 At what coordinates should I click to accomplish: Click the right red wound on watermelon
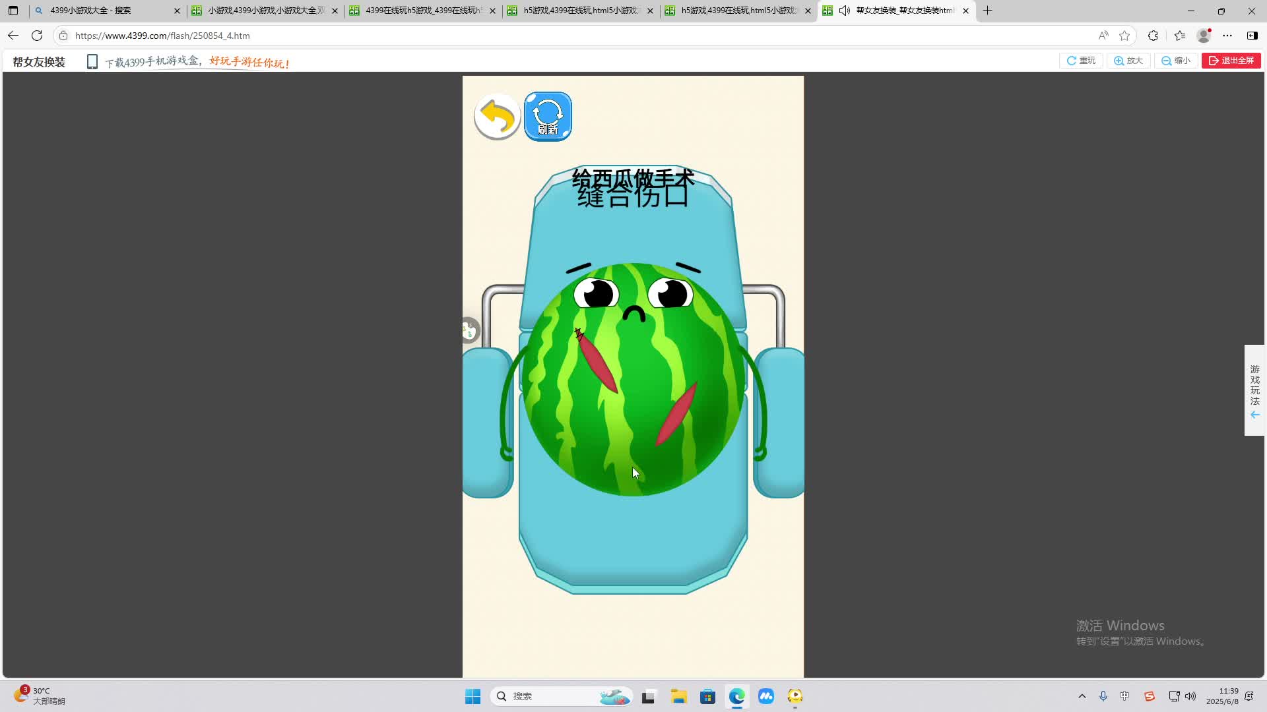tap(676, 415)
